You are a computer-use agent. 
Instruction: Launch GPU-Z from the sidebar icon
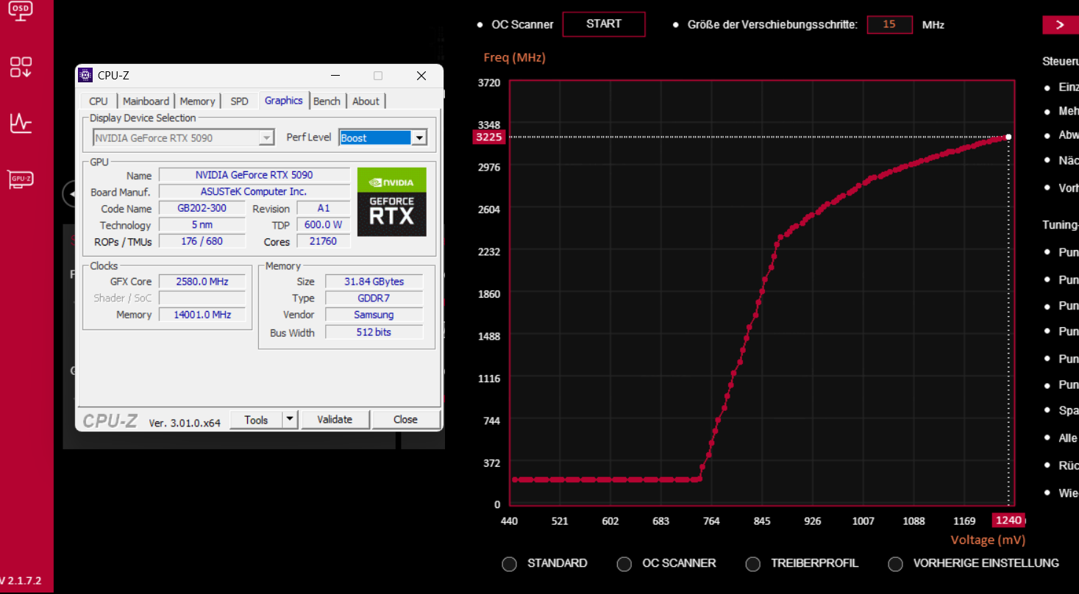tap(21, 179)
